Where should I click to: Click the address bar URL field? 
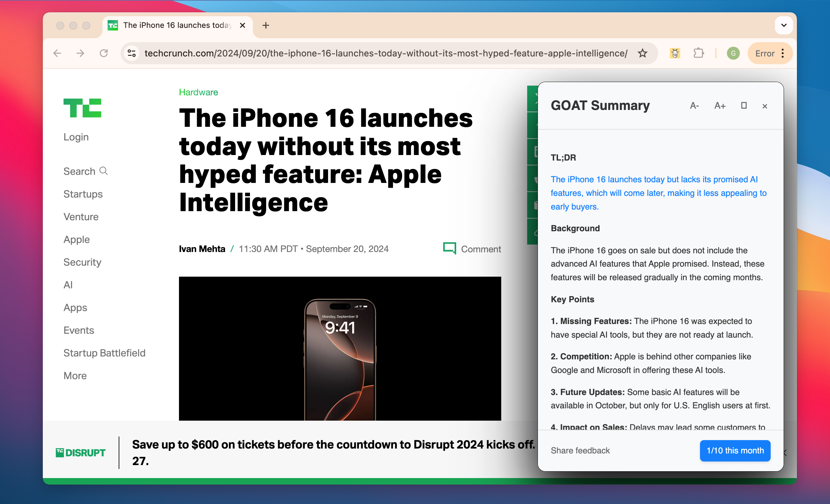(386, 53)
